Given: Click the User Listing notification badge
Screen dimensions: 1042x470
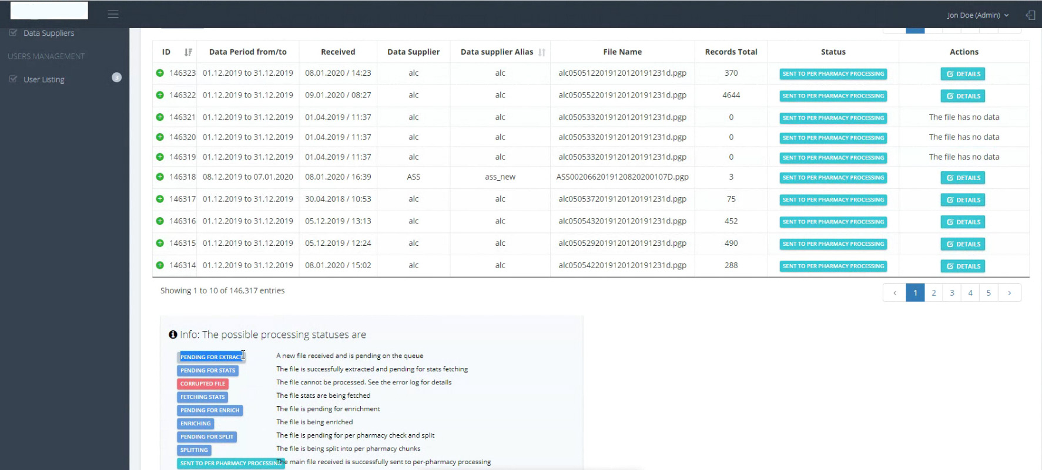Looking at the screenshot, I should (117, 77).
